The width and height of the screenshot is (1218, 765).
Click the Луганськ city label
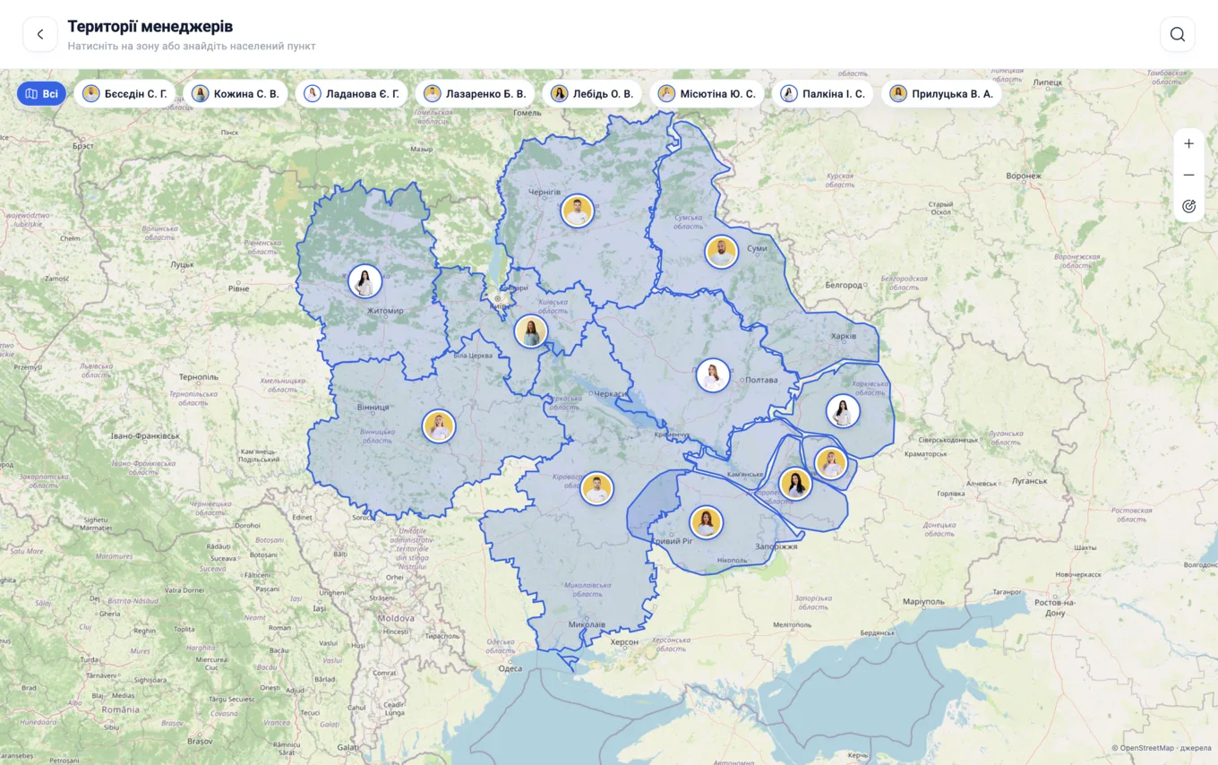(1029, 481)
